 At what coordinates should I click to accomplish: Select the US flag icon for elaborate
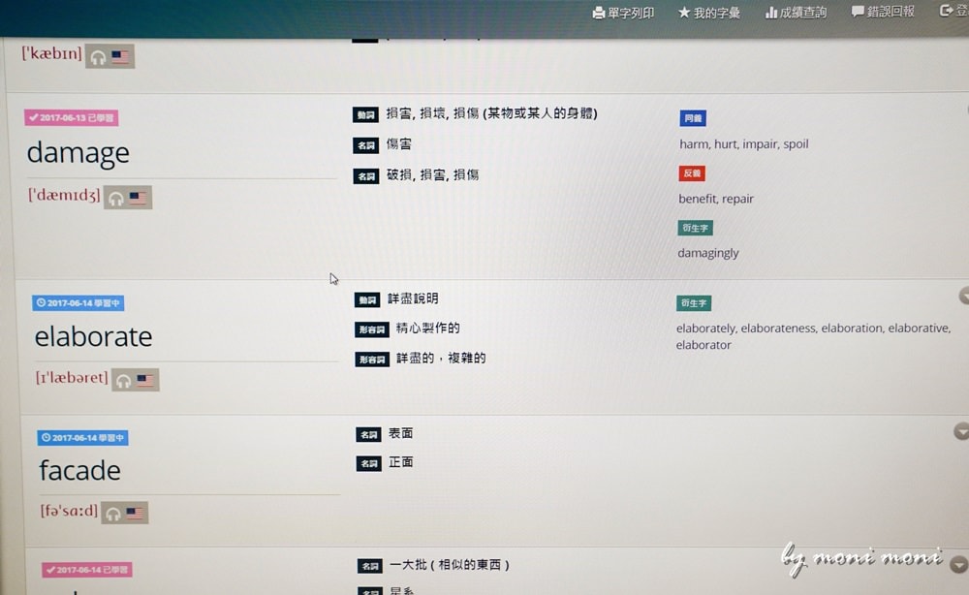[146, 381]
